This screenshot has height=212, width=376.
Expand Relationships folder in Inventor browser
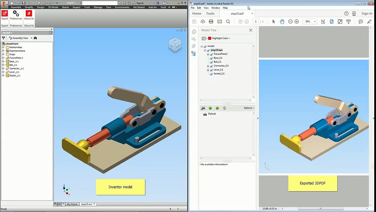[x=3, y=47]
